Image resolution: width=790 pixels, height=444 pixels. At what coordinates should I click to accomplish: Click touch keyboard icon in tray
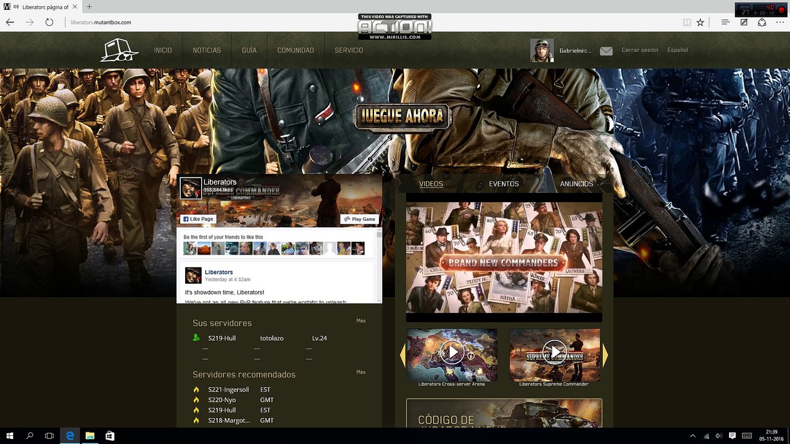747,435
